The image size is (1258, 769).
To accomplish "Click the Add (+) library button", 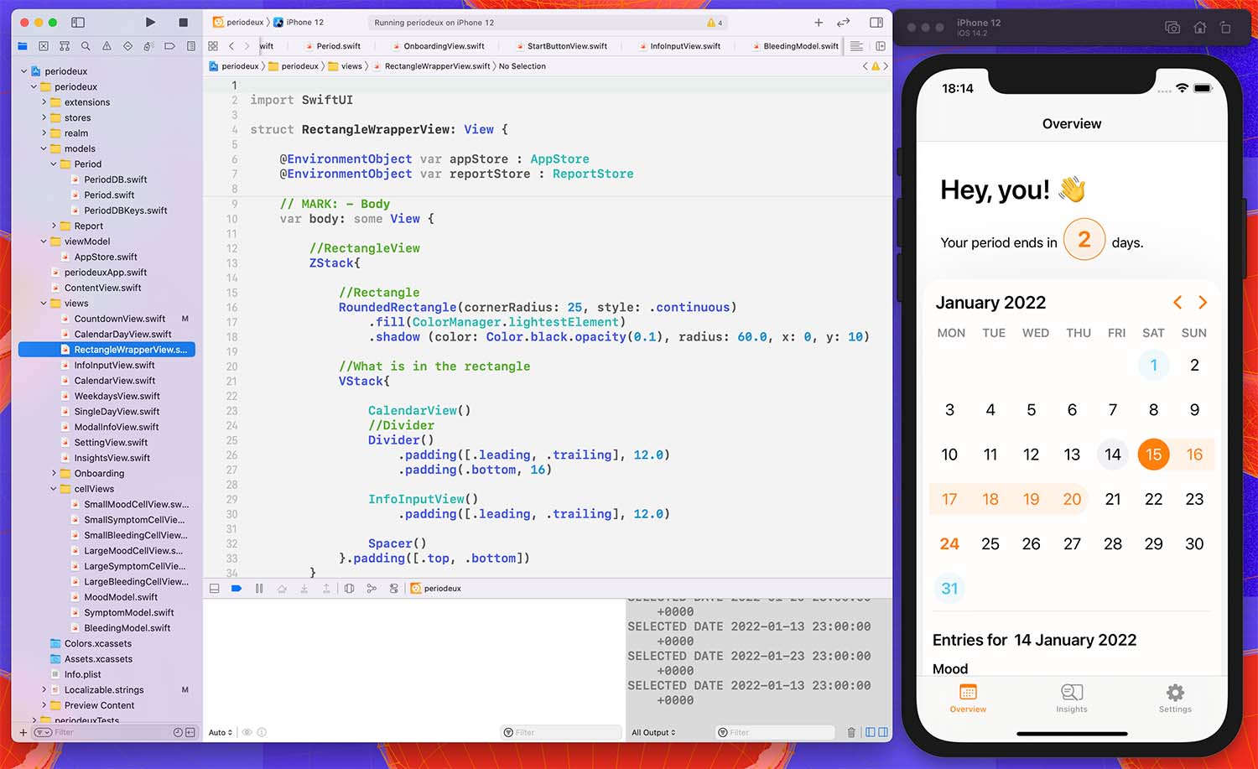I will [x=819, y=22].
